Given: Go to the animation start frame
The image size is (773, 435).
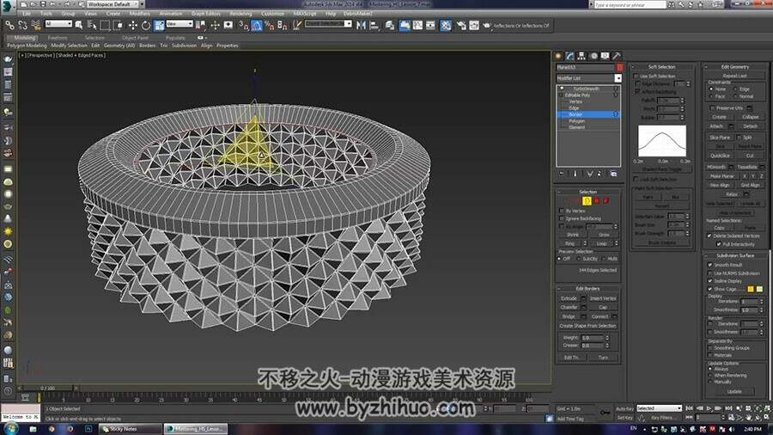Looking at the screenshot, I should click(689, 408).
